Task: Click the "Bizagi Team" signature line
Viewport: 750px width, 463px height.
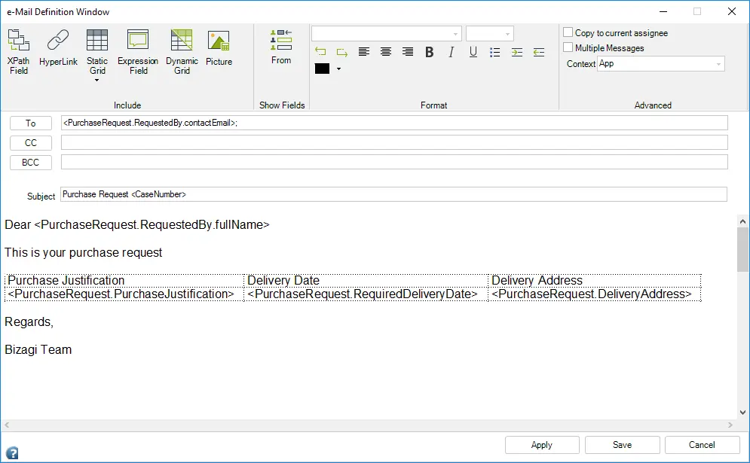Action: point(38,350)
